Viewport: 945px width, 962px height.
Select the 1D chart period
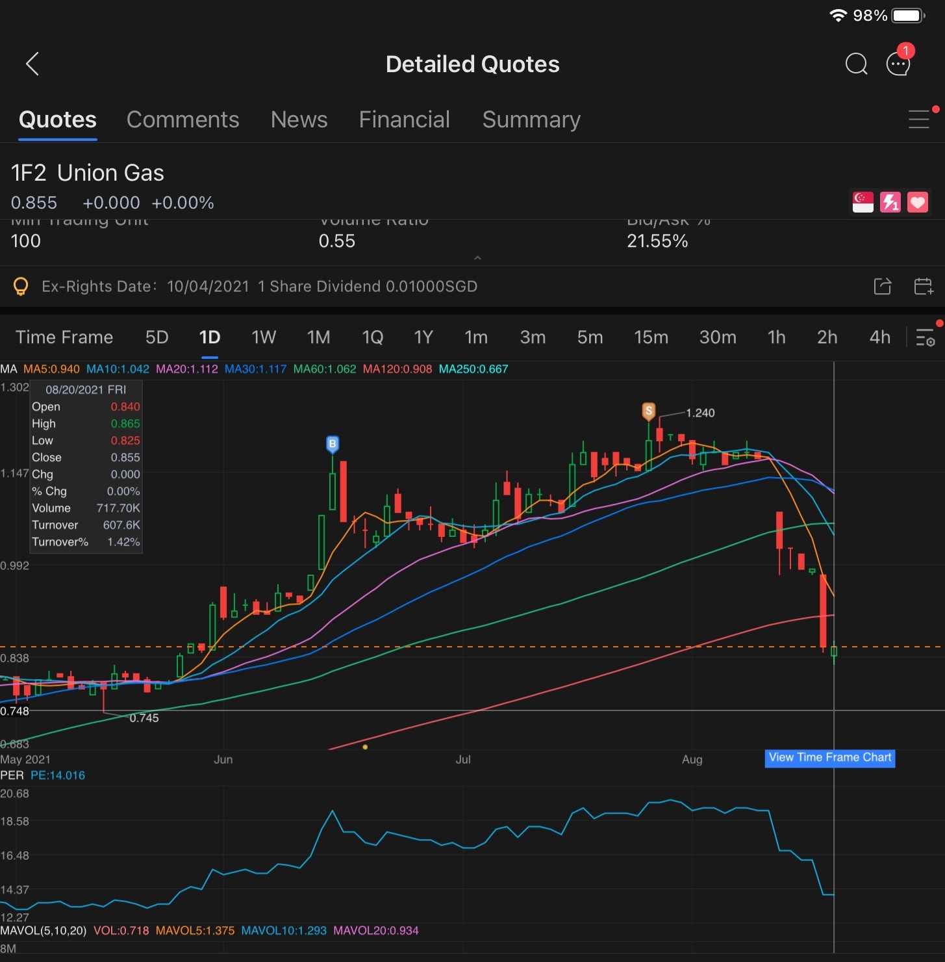[210, 337]
